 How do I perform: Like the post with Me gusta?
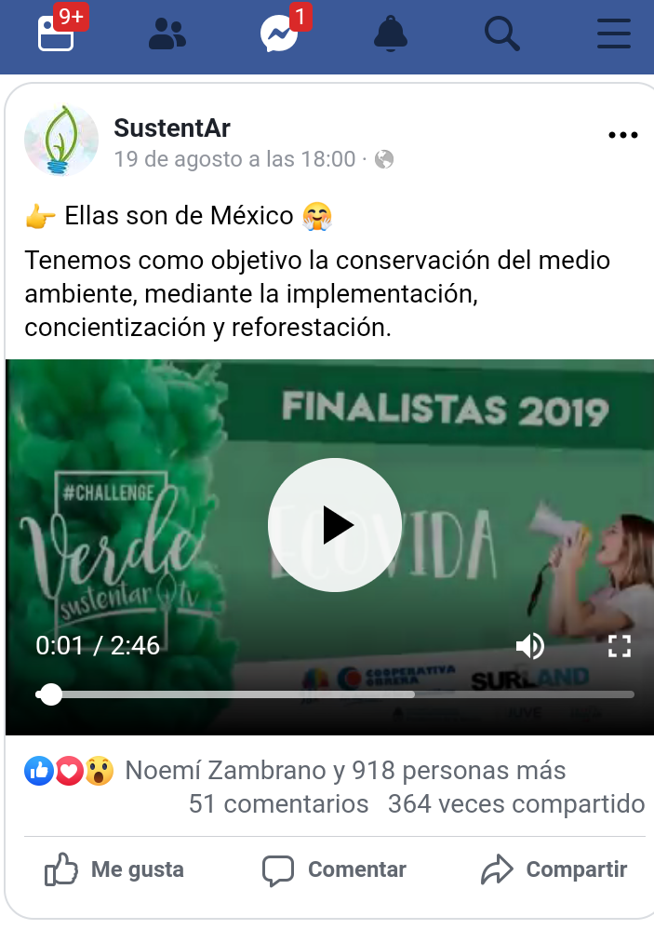(x=114, y=869)
